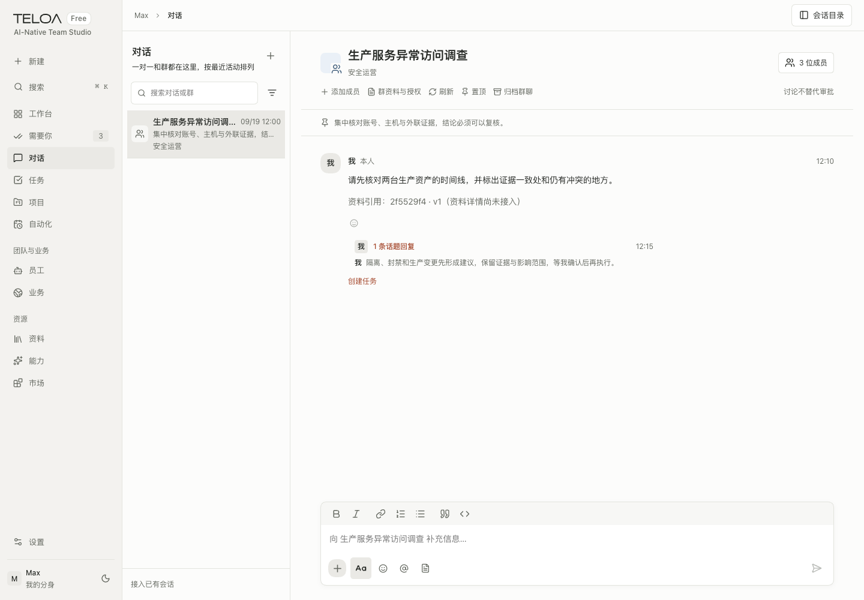Insert a bulleted list
Viewport: 864px width, 600px height.
pyautogui.click(x=421, y=514)
